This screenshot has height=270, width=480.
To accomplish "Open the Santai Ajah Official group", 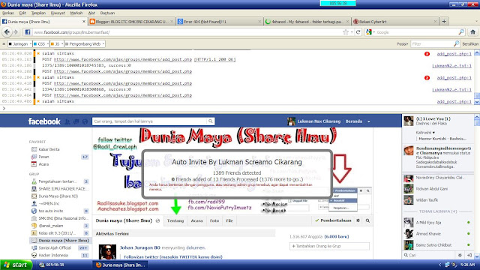I will tap(55, 247).
